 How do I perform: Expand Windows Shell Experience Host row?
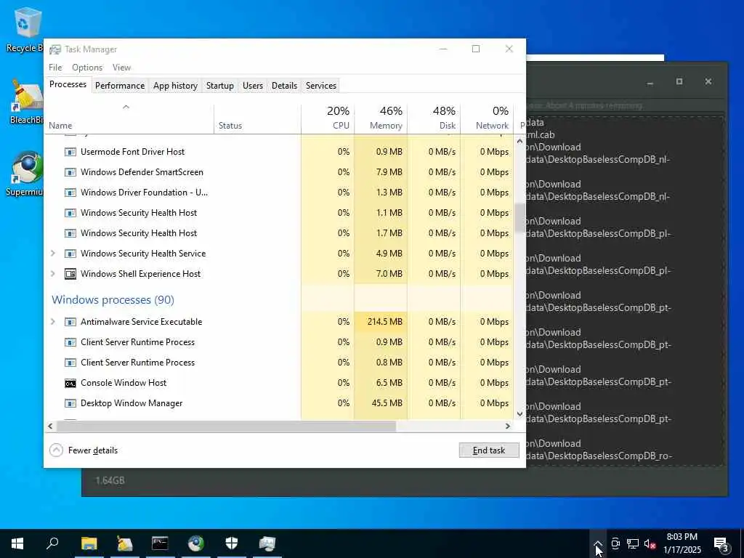click(53, 274)
